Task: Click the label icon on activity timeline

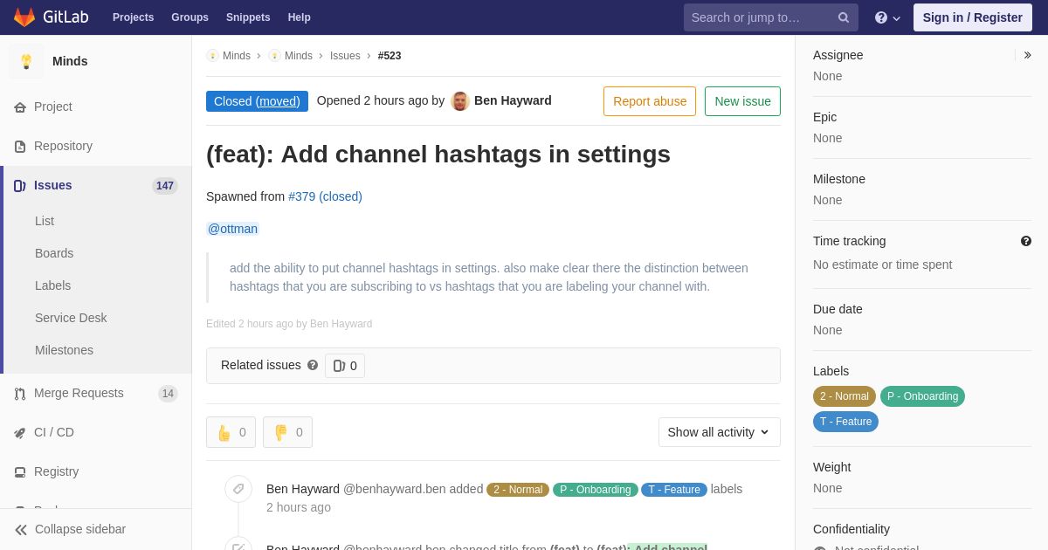Action: coord(238,489)
